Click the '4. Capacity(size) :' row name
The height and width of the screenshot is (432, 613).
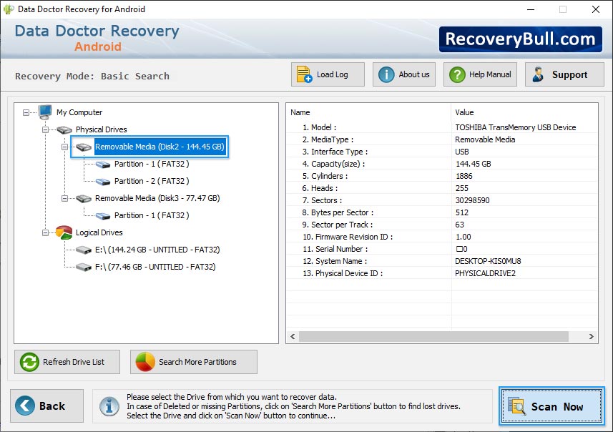click(333, 164)
